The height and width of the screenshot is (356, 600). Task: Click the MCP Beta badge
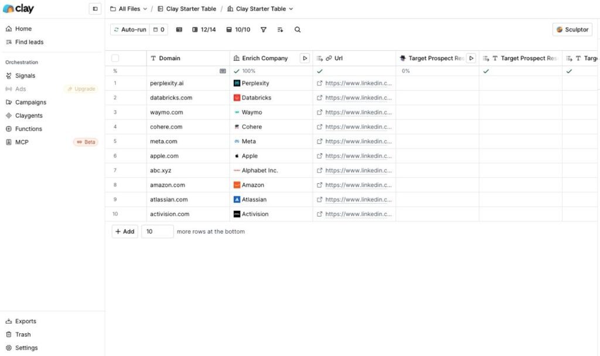[86, 142]
